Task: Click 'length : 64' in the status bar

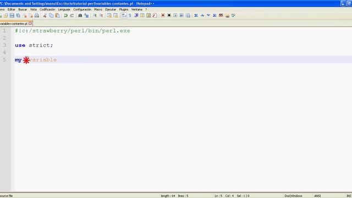Action: pos(168,196)
